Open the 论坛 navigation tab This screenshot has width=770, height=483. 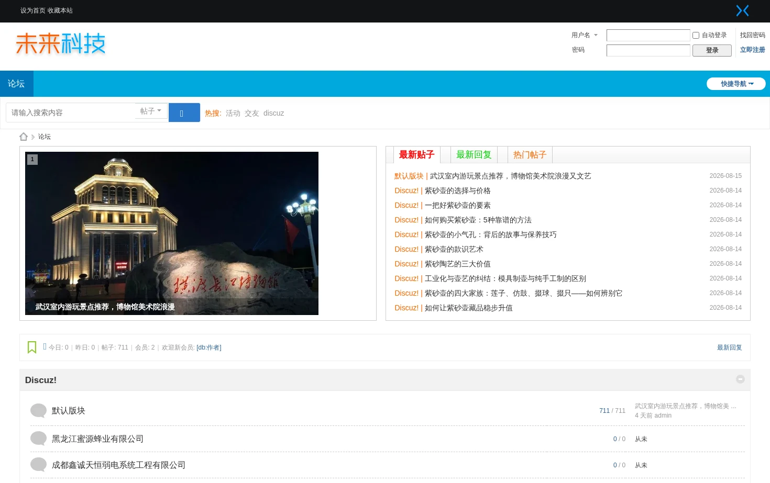pyautogui.click(x=16, y=84)
